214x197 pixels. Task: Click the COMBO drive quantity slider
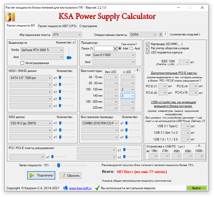click(133, 123)
